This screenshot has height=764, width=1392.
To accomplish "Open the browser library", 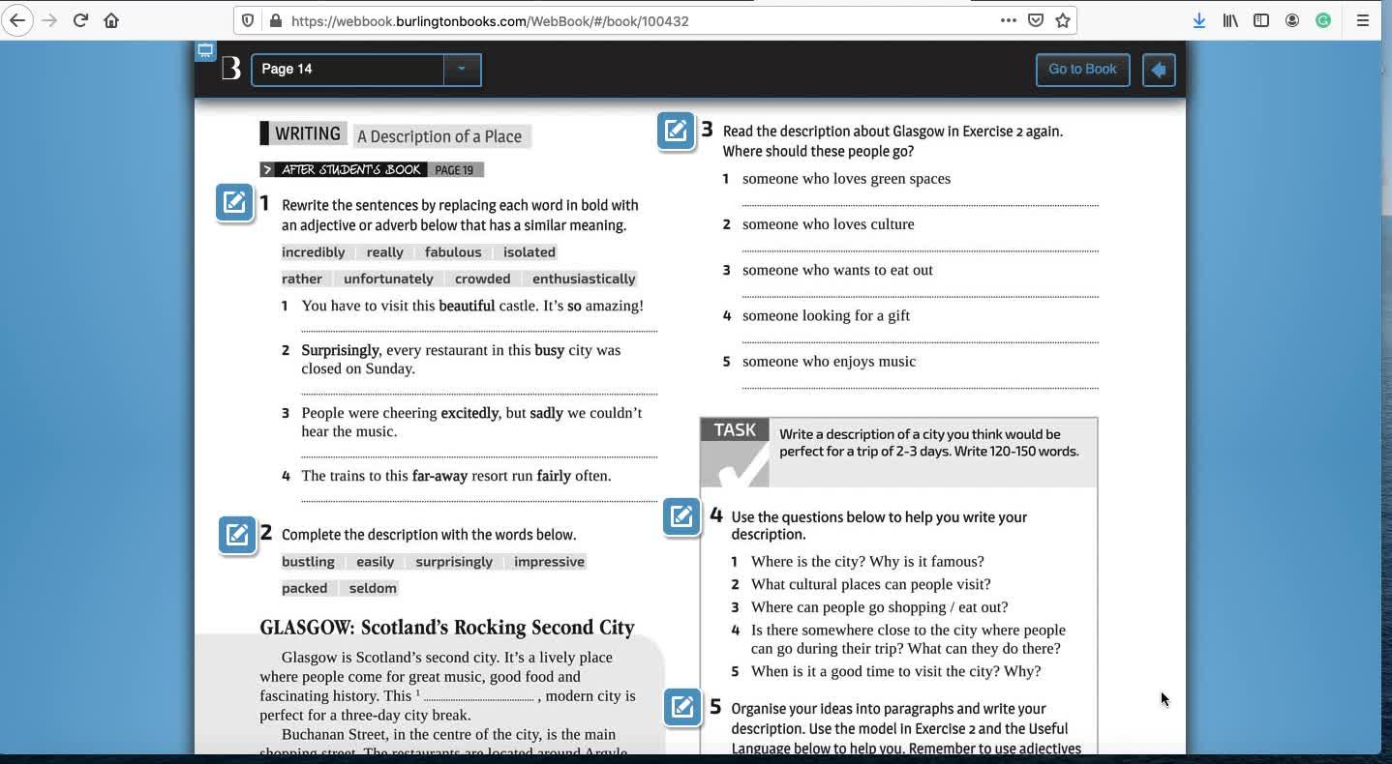I will [x=1230, y=20].
